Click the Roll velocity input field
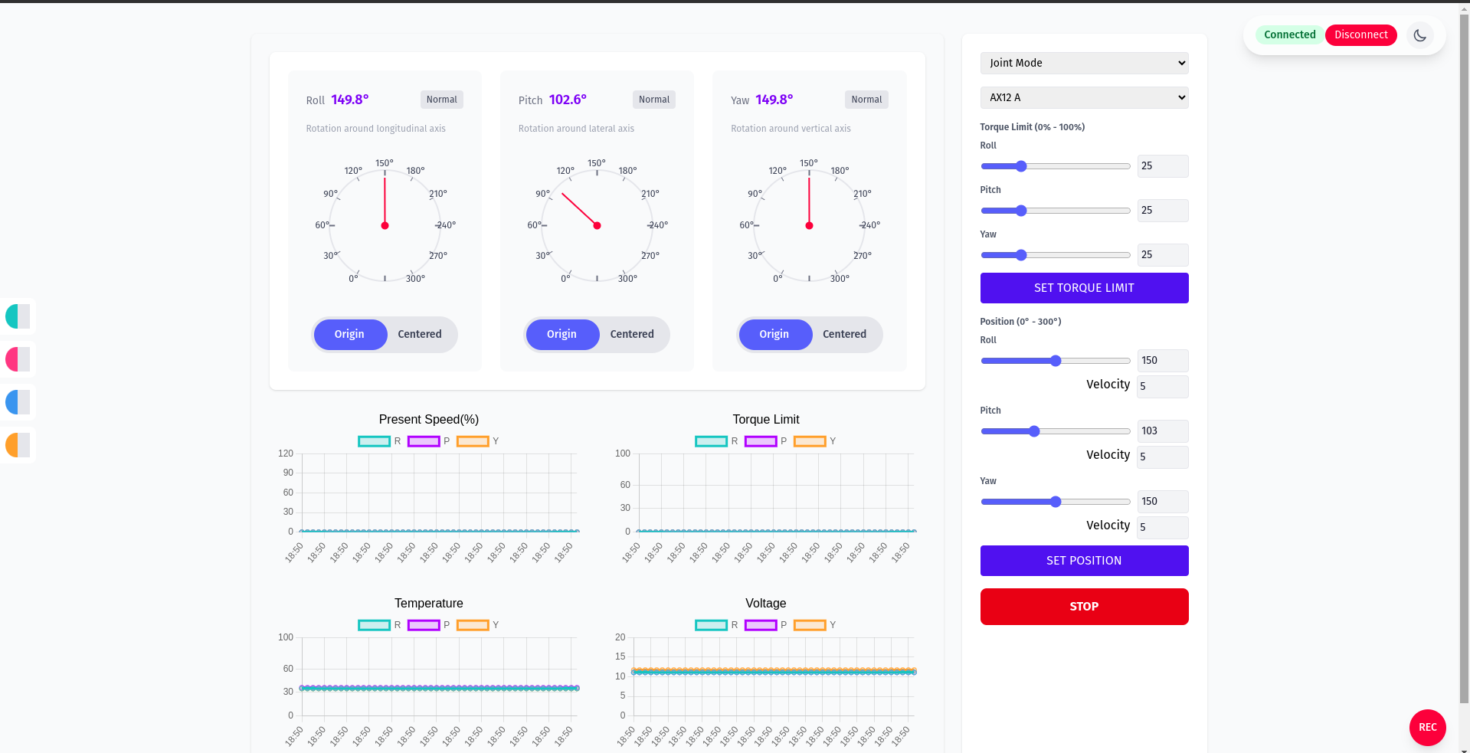 coord(1162,386)
